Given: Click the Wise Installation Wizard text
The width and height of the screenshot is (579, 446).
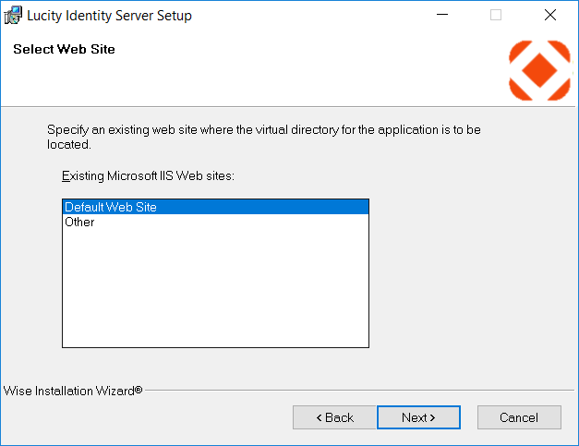Looking at the screenshot, I should (72, 391).
